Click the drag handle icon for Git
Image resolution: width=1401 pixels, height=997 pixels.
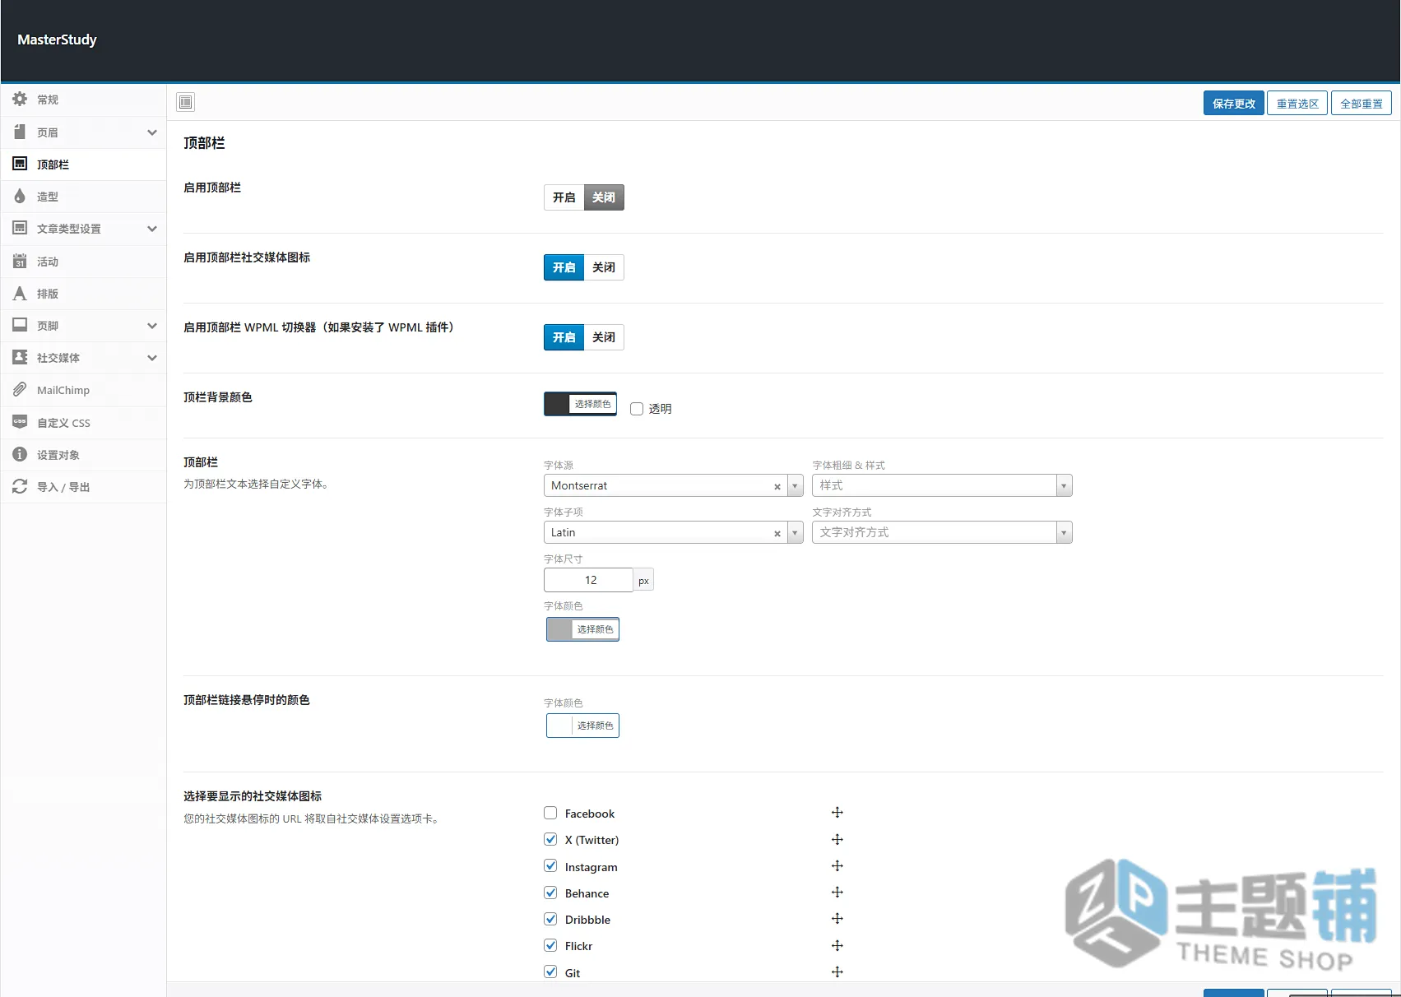coord(837,972)
